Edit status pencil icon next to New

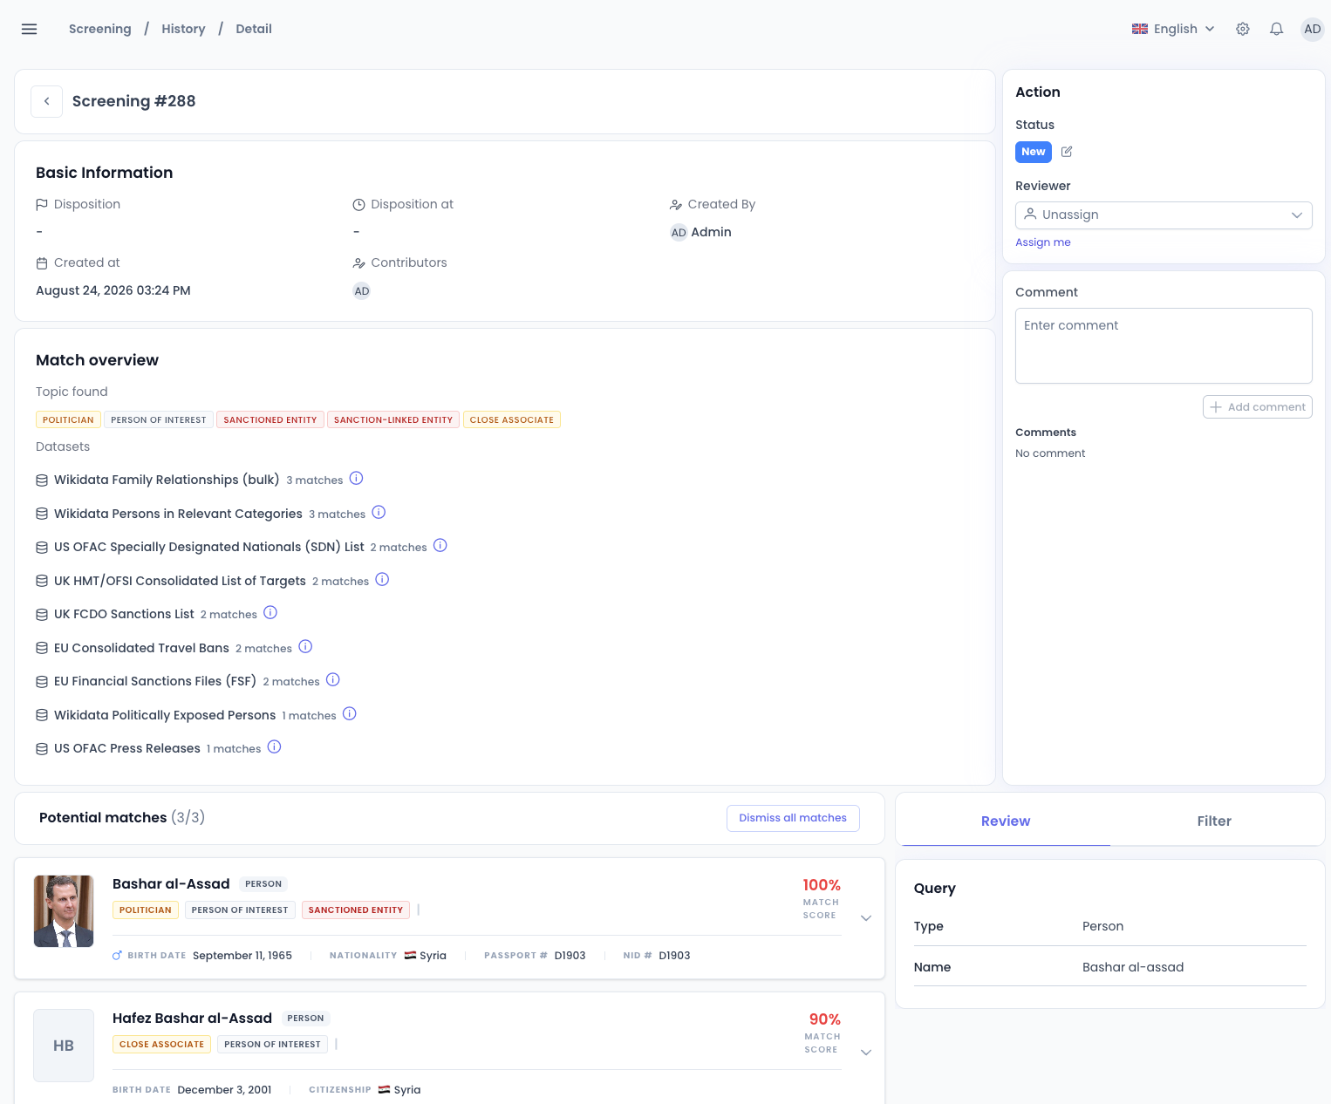(x=1067, y=152)
